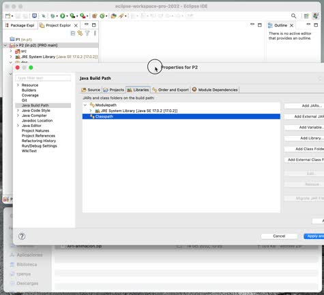The width and height of the screenshot is (324, 295).
Task: Open the Project Explorer view menu dots
Action: (x=95, y=33)
